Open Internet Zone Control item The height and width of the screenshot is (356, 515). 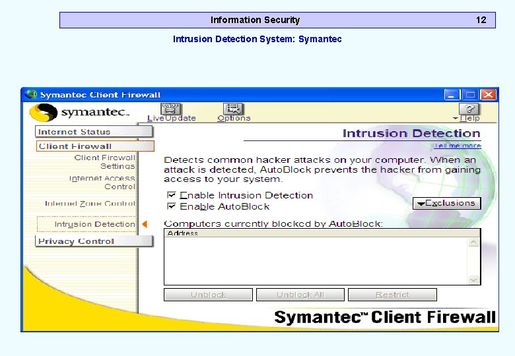(90, 204)
